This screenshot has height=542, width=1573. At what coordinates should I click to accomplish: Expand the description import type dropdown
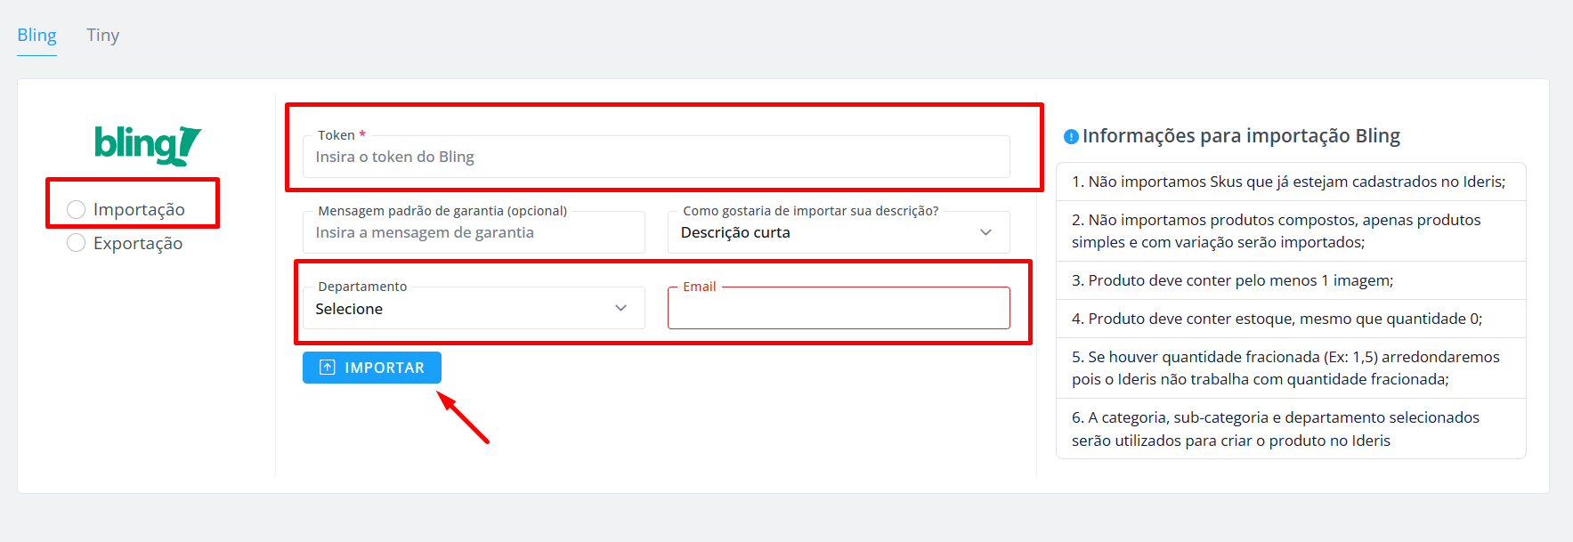click(839, 232)
